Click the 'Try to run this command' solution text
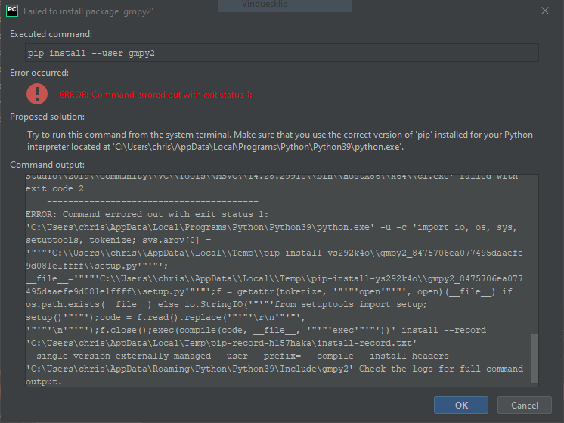This screenshot has height=423, width=564. (x=280, y=141)
